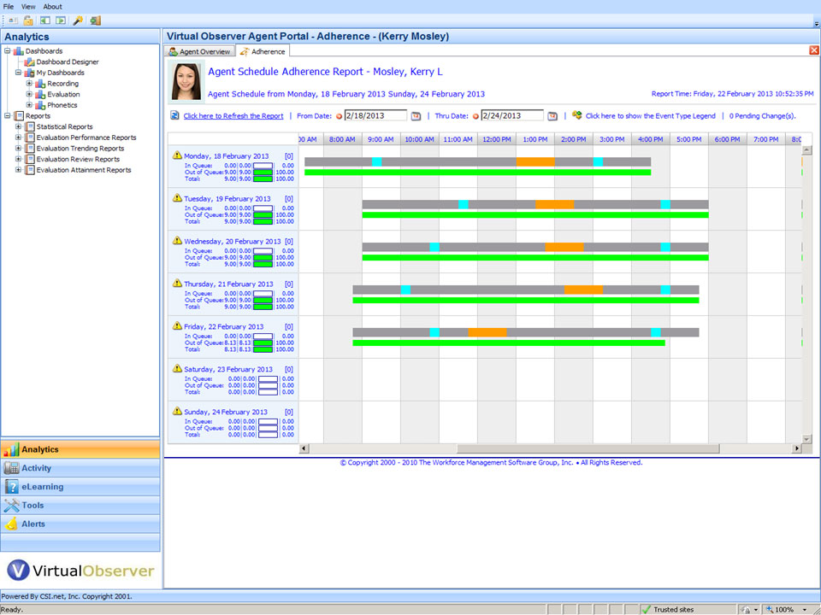Click Monday 18 February warning icon

178,155
